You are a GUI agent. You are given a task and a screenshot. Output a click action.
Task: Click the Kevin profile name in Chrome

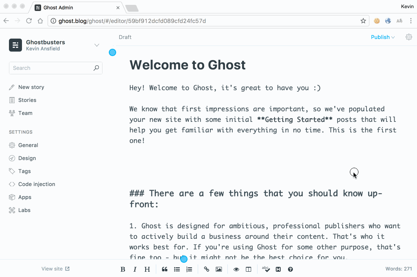tap(407, 6)
